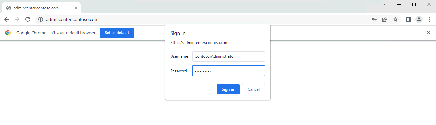This screenshot has height=125, width=436.
Task: Bookmark this tab with star icon
Action: pyautogui.click(x=395, y=19)
